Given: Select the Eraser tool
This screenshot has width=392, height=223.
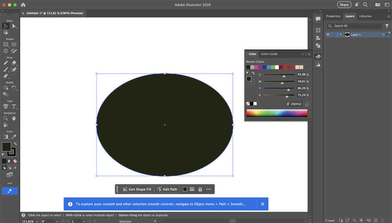Looking at the screenshot, I should pyautogui.click(x=14, y=63).
